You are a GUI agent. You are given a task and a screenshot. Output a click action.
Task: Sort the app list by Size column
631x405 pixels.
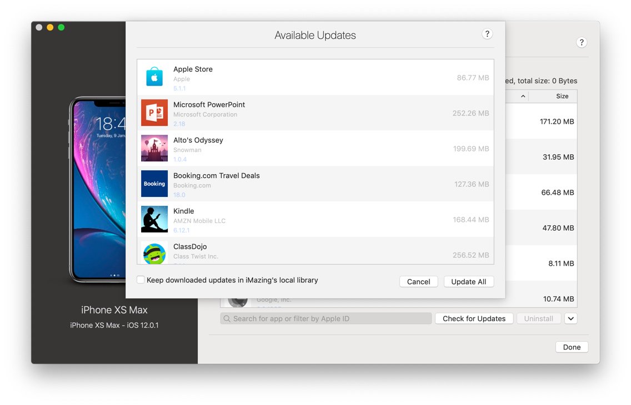point(562,96)
